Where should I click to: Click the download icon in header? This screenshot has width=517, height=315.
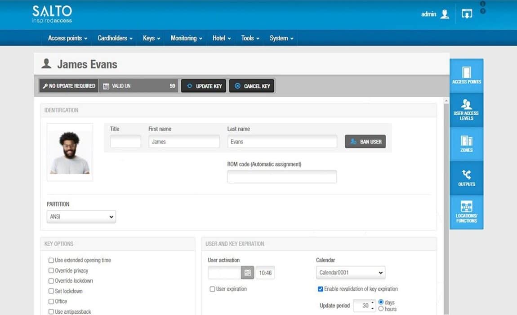pos(467,14)
